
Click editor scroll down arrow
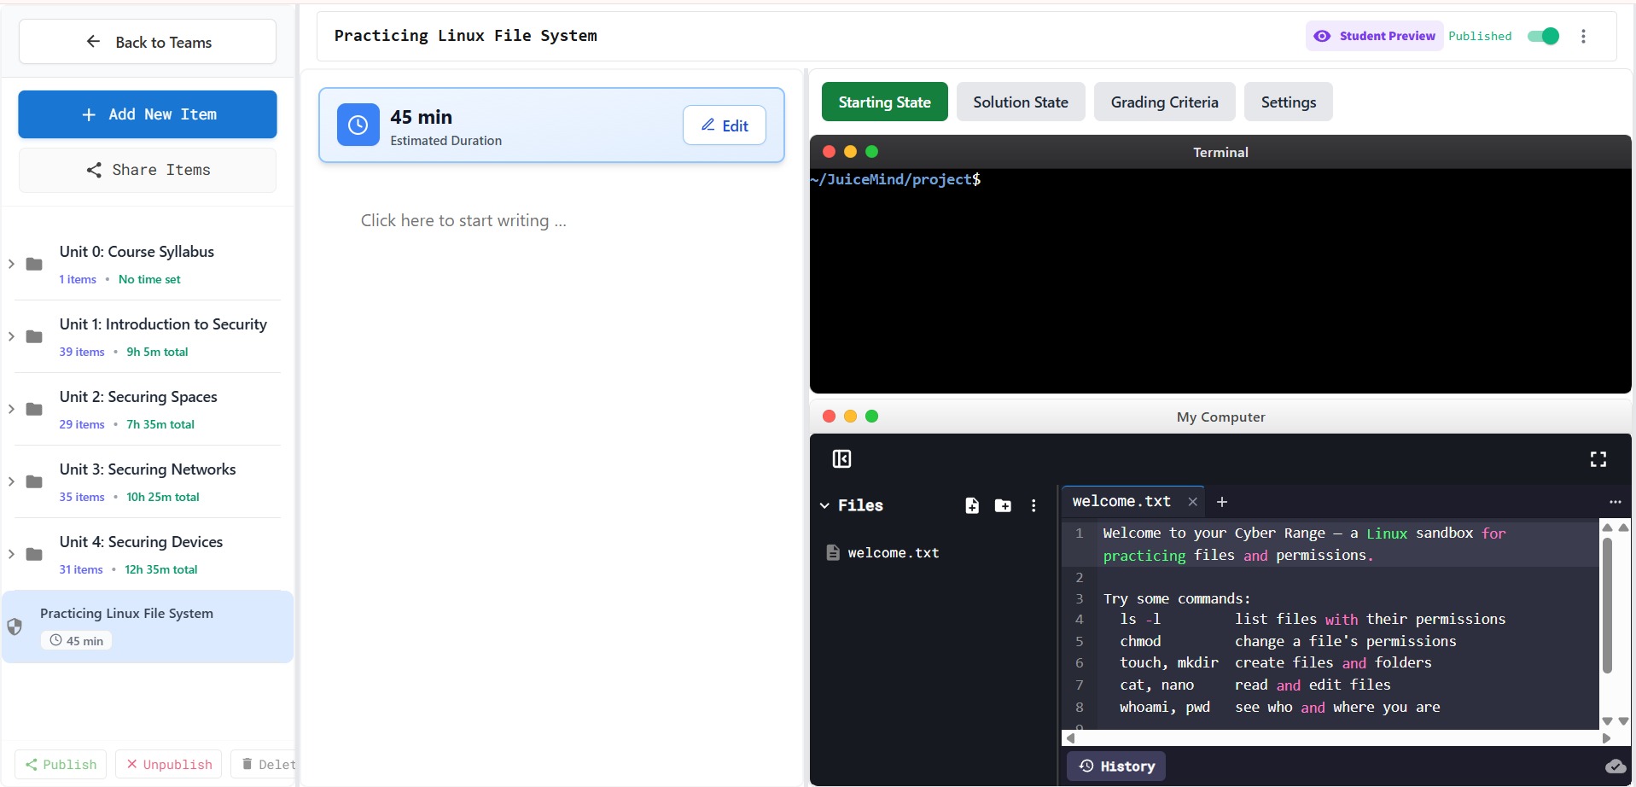pyautogui.click(x=1607, y=721)
